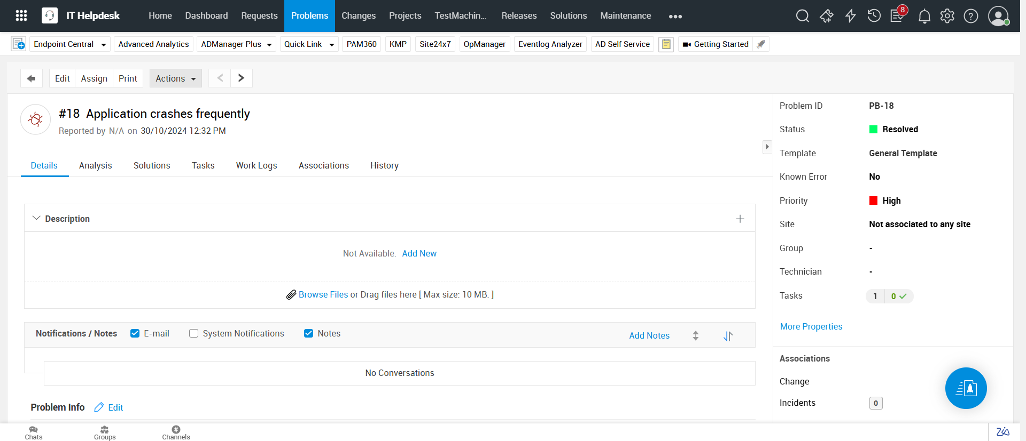Open the quick actions lightning icon
The image size is (1026, 441).
[x=850, y=16]
